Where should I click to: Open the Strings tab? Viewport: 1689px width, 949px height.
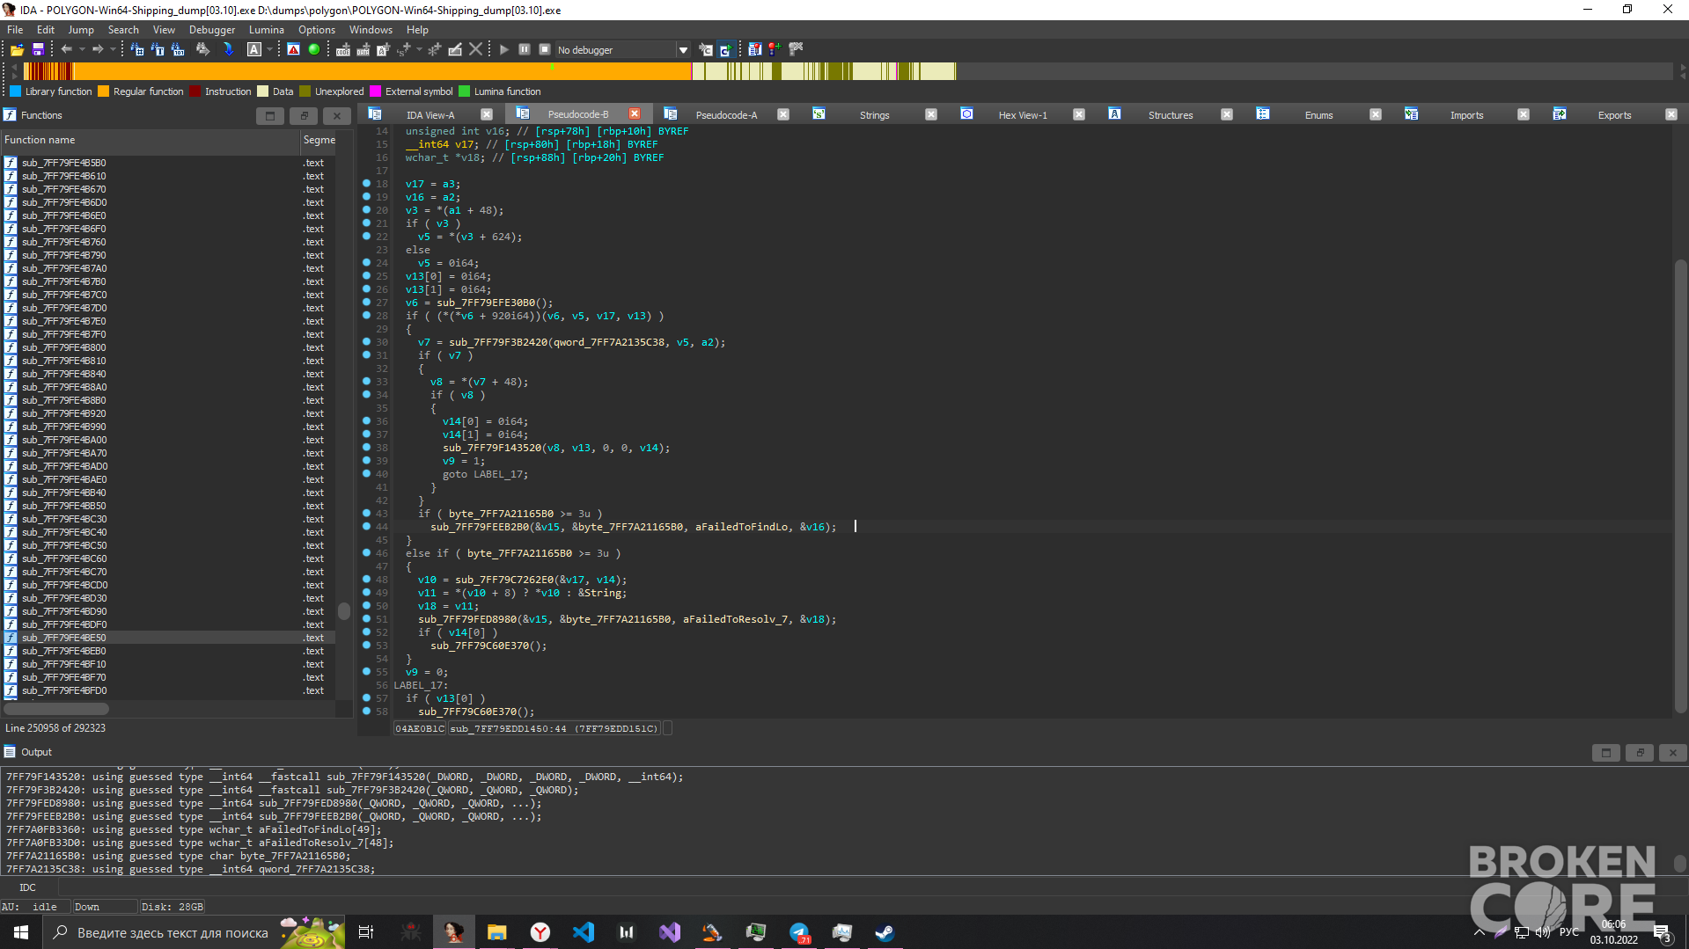point(874,115)
